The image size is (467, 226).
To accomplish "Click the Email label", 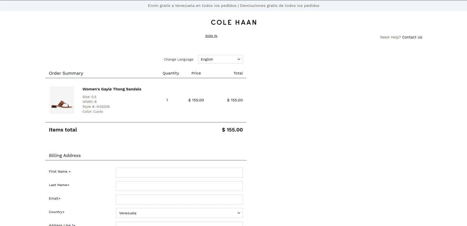I will click(x=55, y=198).
